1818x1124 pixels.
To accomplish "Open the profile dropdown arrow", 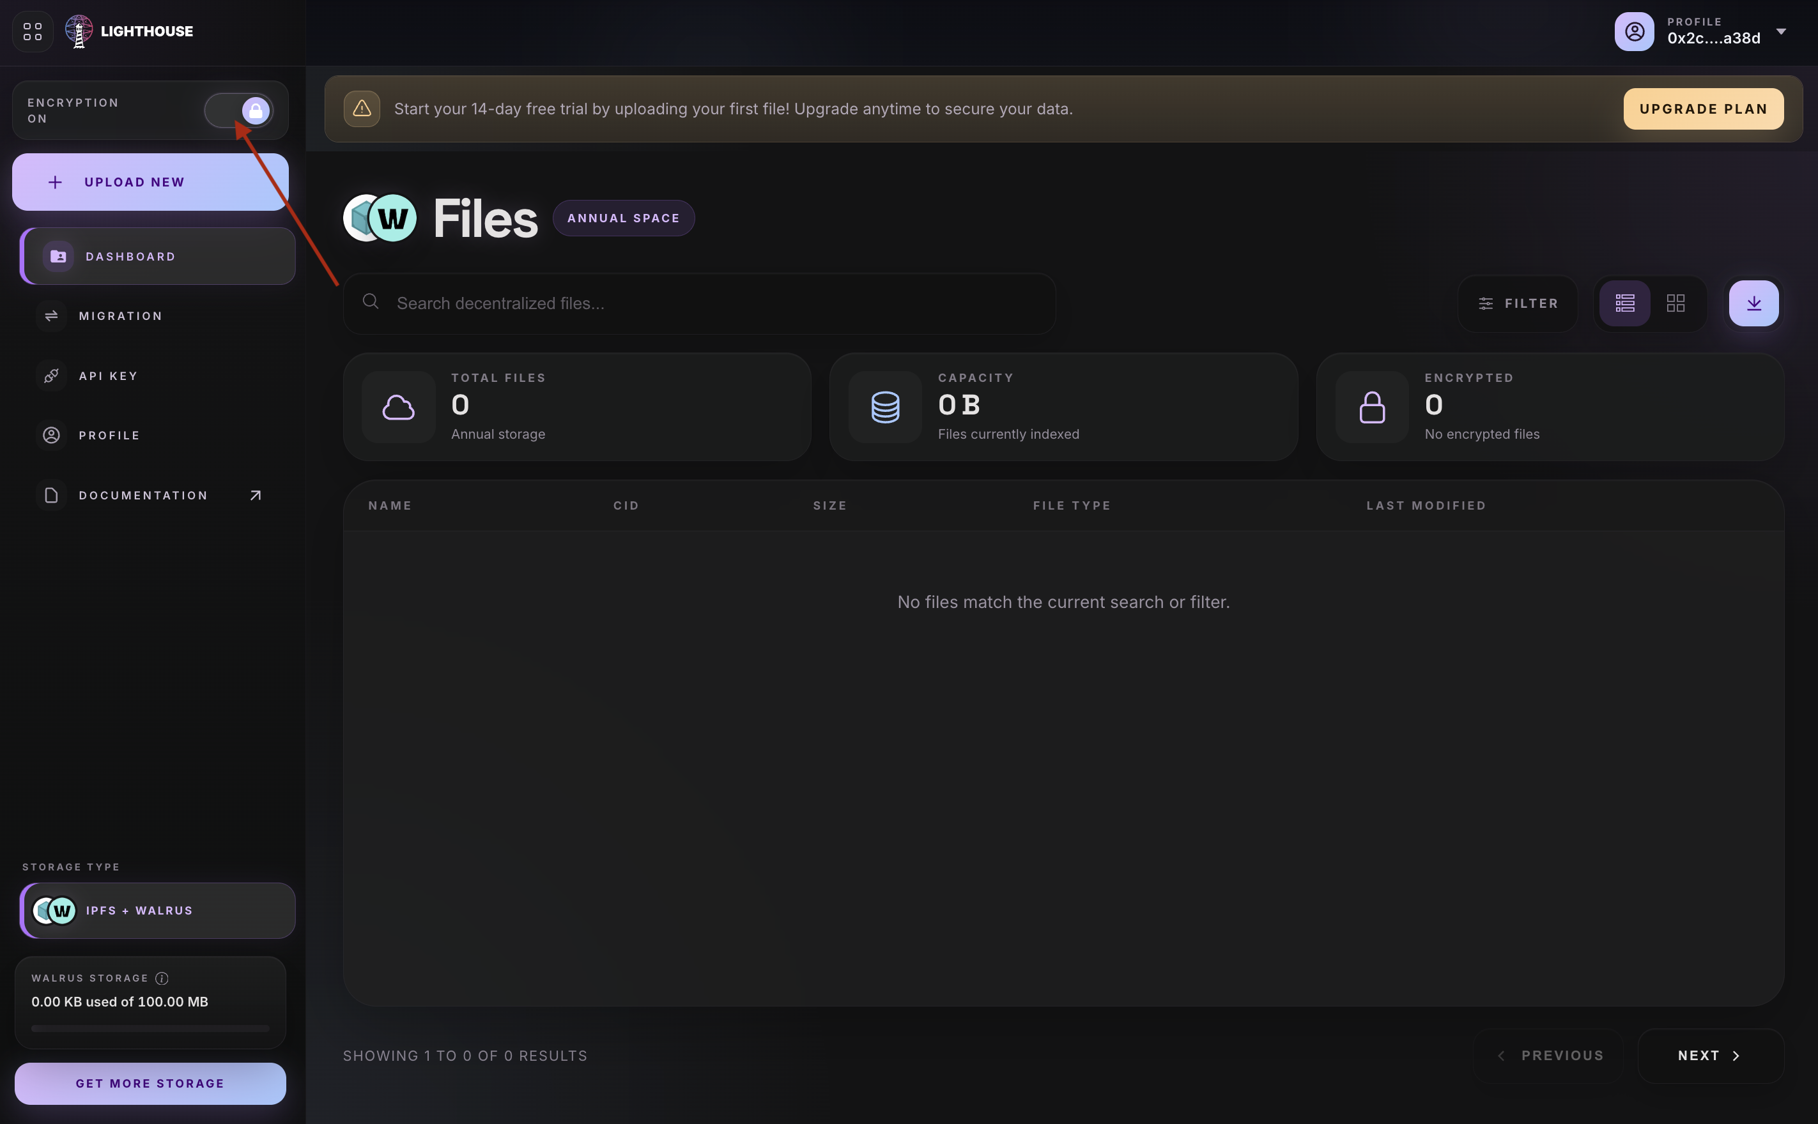I will tap(1781, 31).
